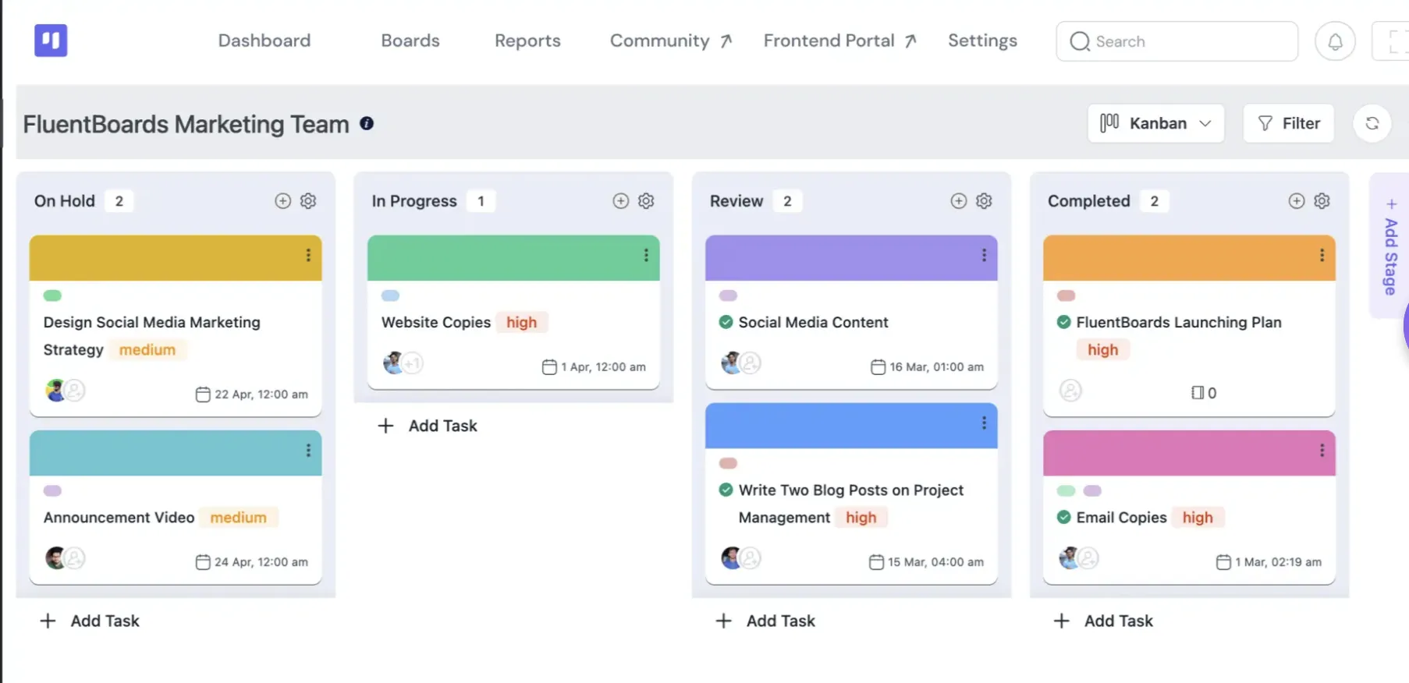Image resolution: width=1409 pixels, height=683 pixels.
Task: Refresh the board with the reload icon
Action: tap(1372, 123)
